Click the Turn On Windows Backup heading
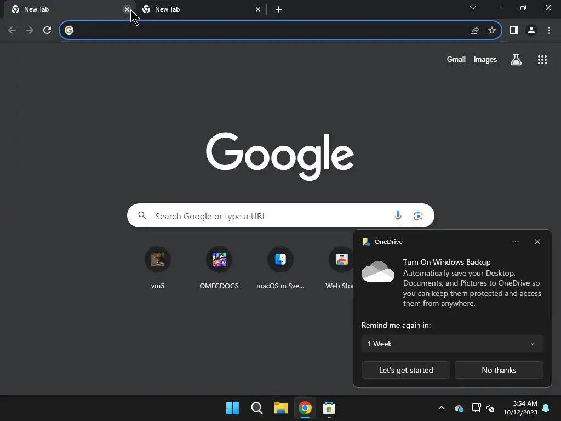The width and height of the screenshot is (561, 421). point(447,262)
